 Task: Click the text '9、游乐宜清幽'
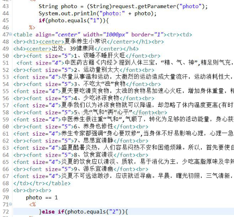tap(94, 169)
